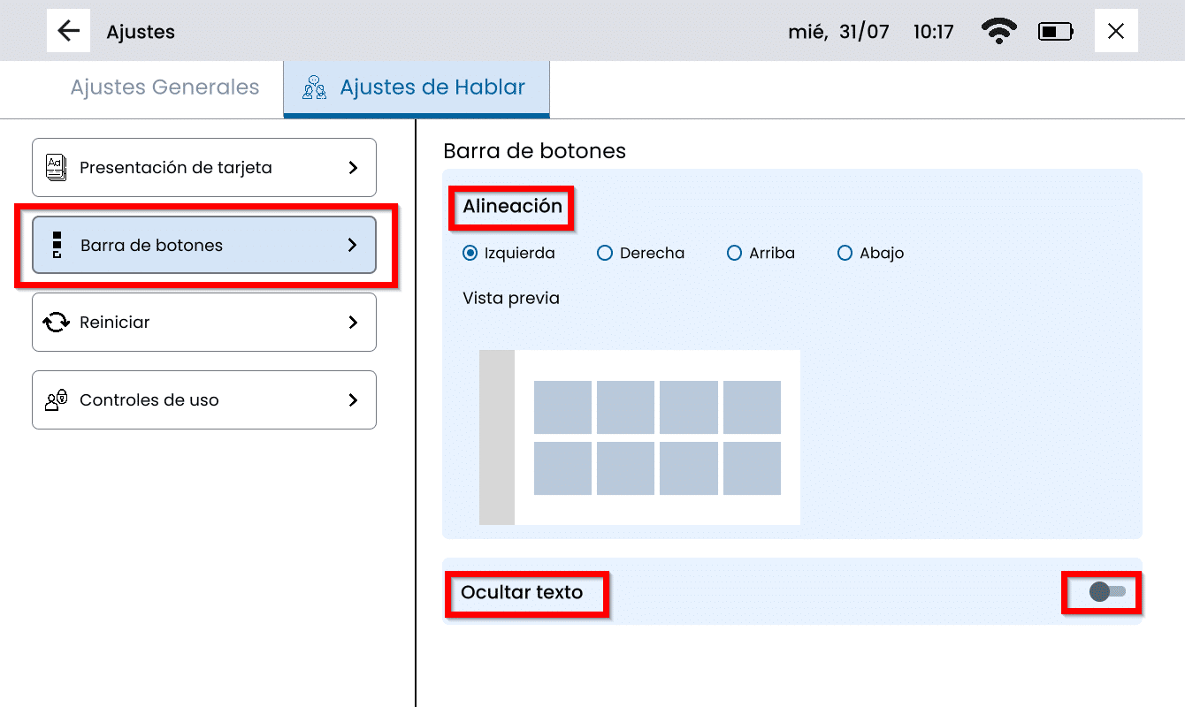Expand Controles de uso chevron arrow
Screen dimensions: 1185x707
[353, 400]
